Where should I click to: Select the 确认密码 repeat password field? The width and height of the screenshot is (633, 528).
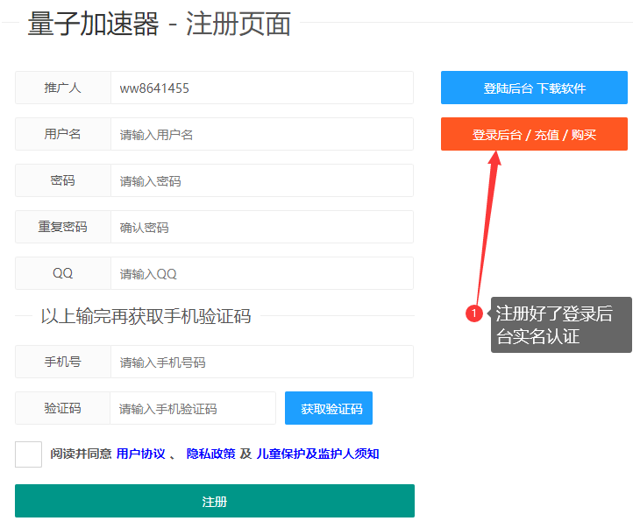point(262,227)
